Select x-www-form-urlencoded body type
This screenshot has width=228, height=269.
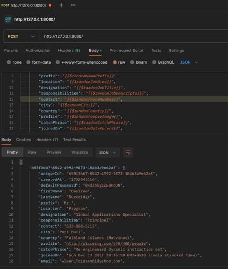point(82,62)
